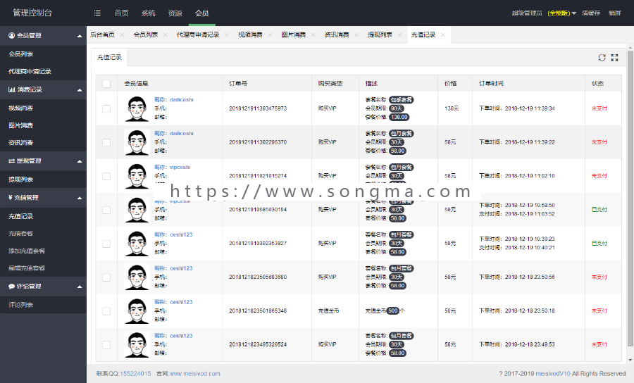Open the 资源 top menu
Image resolution: width=634 pixels, height=383 pixels.
pyautogui.click(x=175, y=13)
